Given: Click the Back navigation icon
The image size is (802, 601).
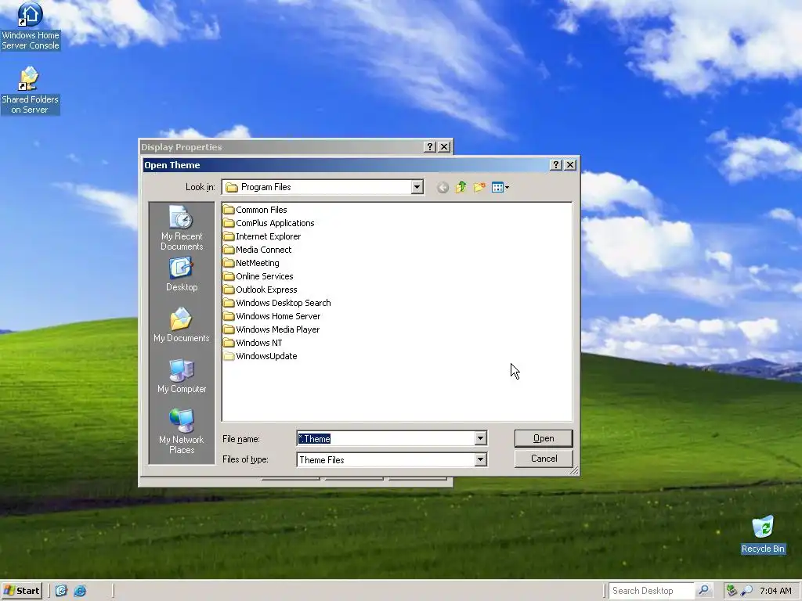Looking at the screenshot, I should coord(443,188).
